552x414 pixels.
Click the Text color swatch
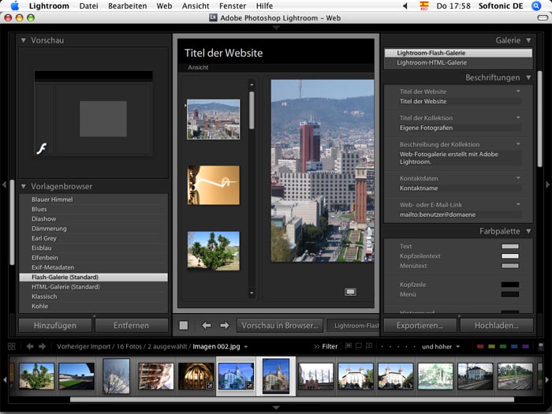click(x=510, y=246)
